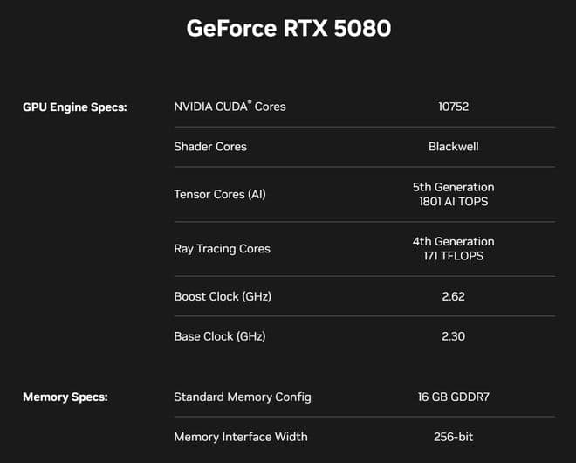Click the Memory Specs heading
This screenshot has height=463, width=576.
[x=65, y=397]
